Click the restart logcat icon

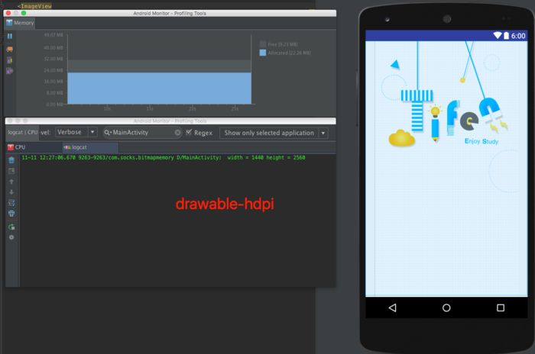pos(11,227)
